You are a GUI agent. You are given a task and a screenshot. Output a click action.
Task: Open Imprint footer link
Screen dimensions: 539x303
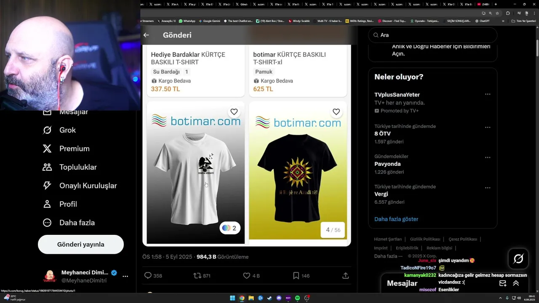click(381, 248)
